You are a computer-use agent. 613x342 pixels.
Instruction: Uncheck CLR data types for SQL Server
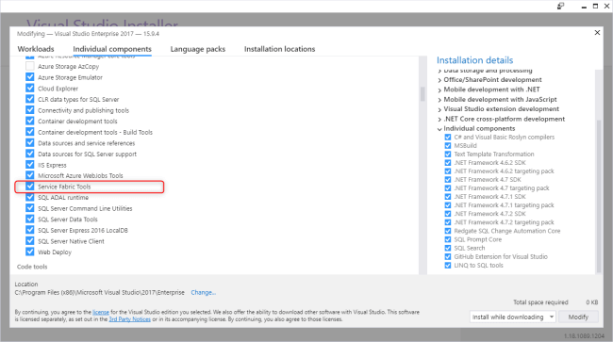pos(30,99)
